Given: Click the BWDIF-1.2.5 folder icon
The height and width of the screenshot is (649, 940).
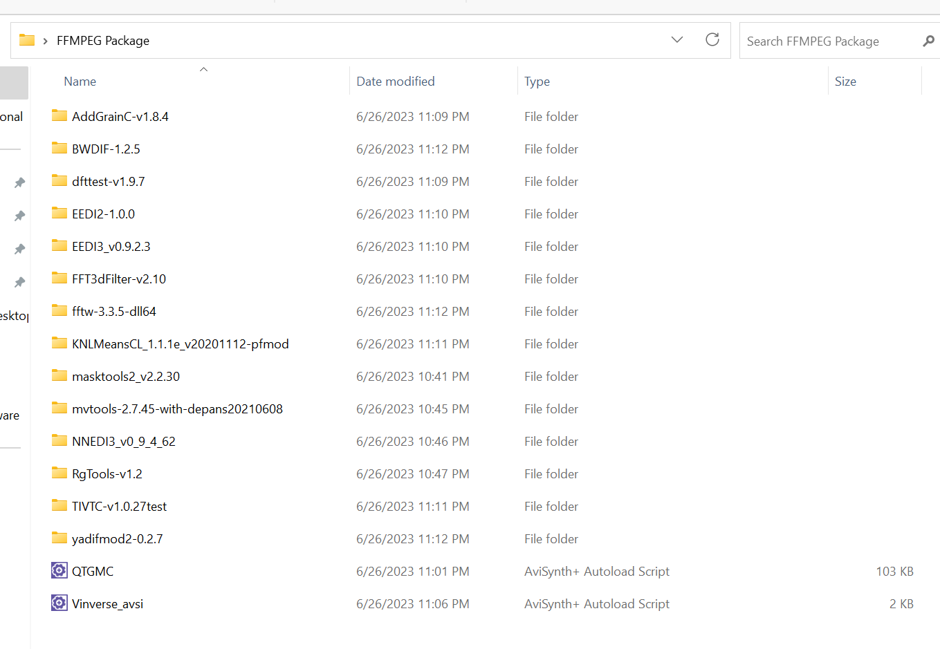Looking at the screenshot, I should (59, 148).
